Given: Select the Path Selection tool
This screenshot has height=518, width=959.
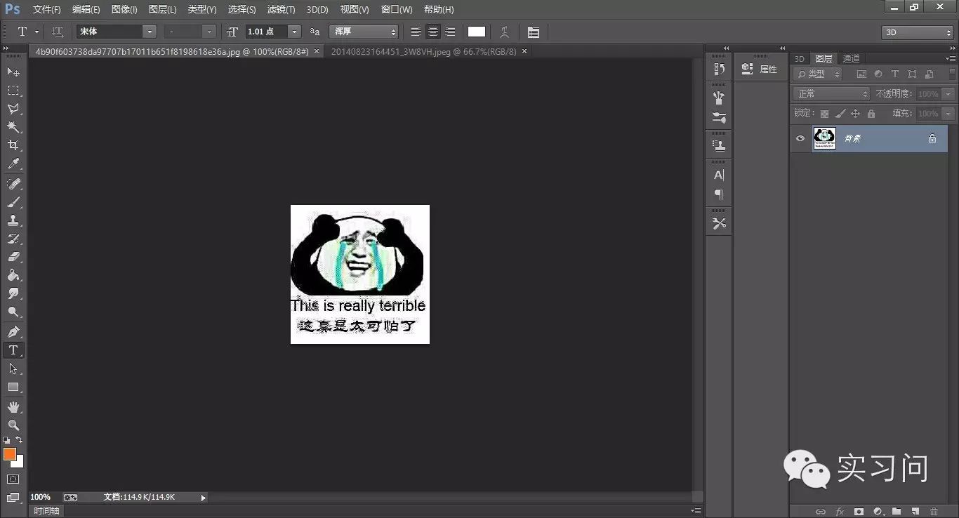Looking at the screenshot, I should [13, 368].
